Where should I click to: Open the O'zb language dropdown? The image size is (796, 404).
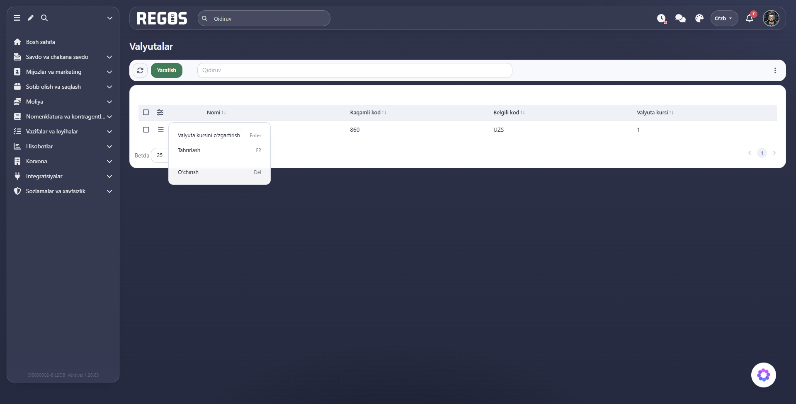tap(724, 18)
